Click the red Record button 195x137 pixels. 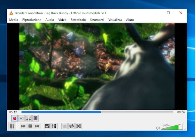15,118
